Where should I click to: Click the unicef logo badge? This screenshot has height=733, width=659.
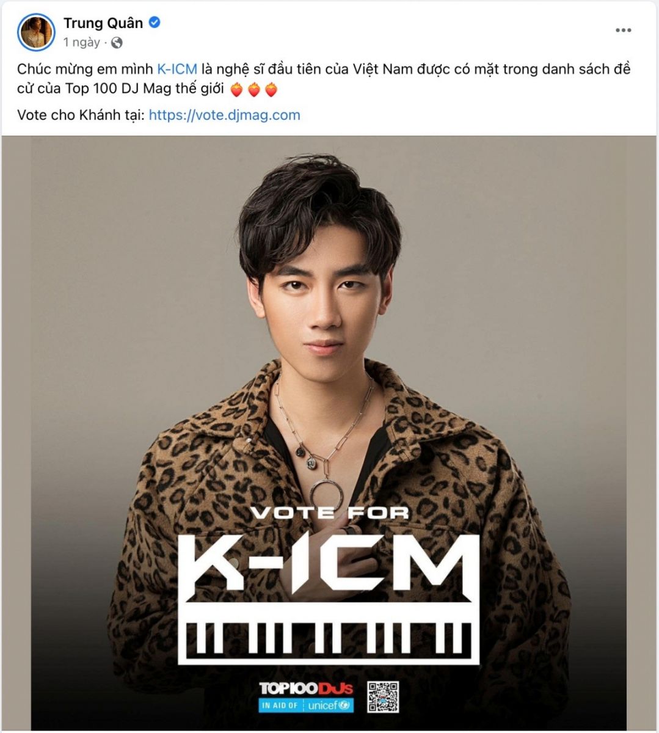click(329, 705)
